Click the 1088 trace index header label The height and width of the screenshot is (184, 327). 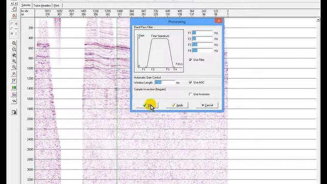tap(120, 11)
